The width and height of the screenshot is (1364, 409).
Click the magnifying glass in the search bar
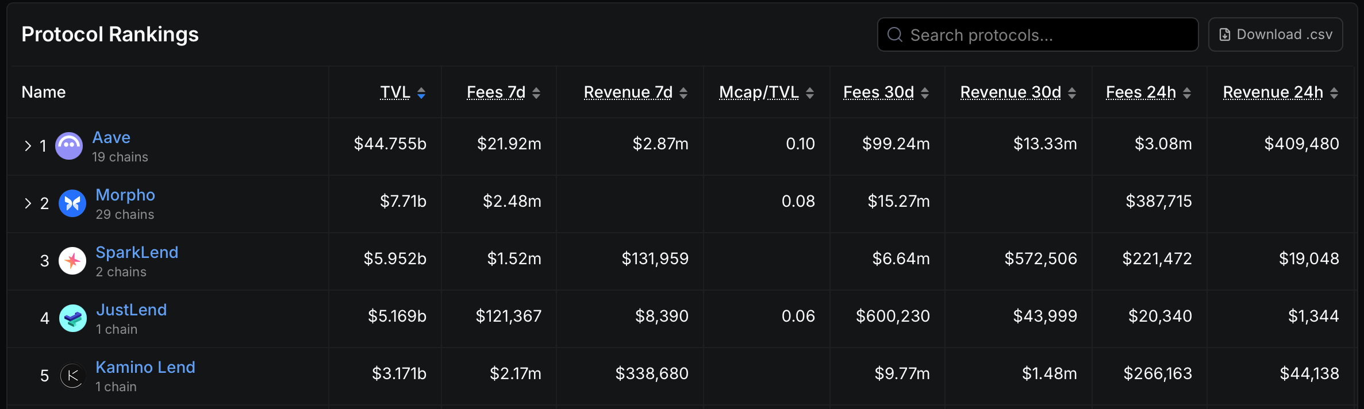point(894,34)
